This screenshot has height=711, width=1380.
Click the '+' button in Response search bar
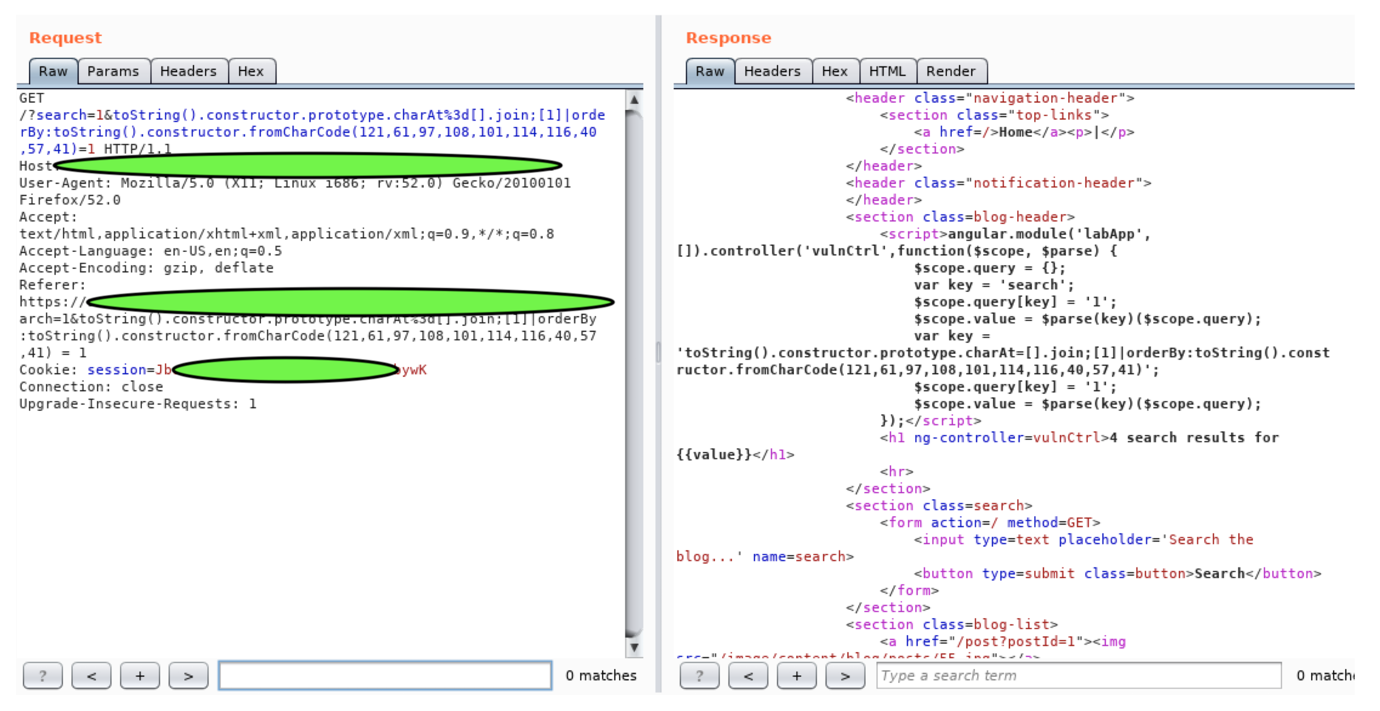coord(797,676)
